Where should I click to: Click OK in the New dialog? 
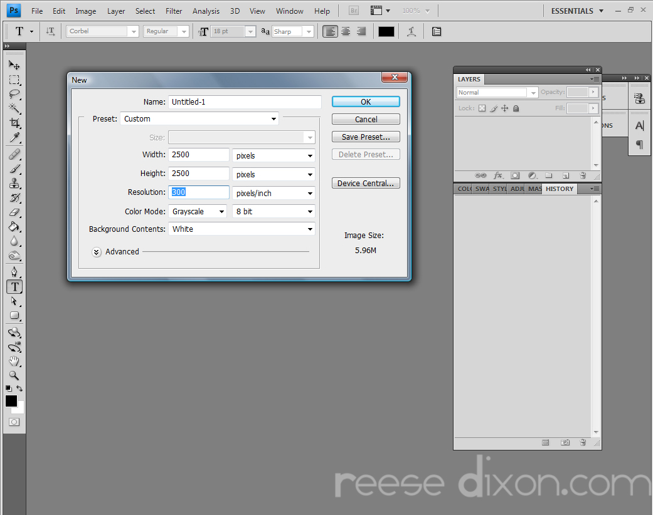[366, 102]
